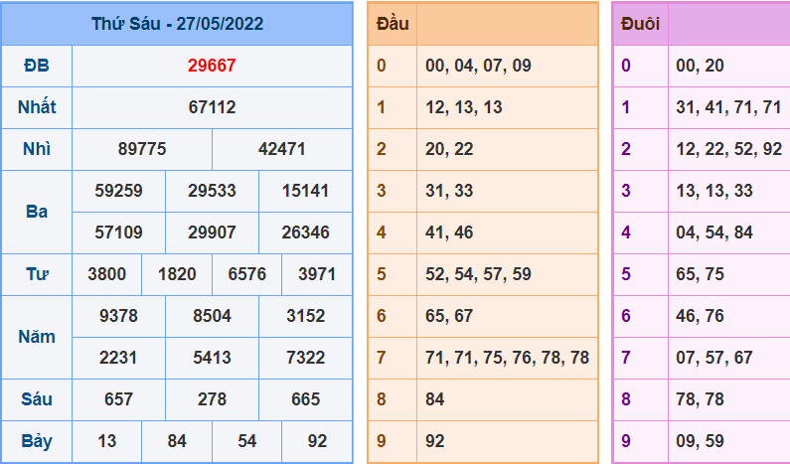Click the second prize number 89775

142,149
